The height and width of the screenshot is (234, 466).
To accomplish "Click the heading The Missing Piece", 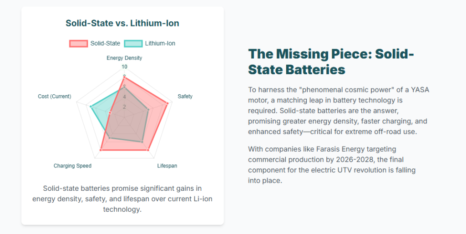I will (331, 61).
